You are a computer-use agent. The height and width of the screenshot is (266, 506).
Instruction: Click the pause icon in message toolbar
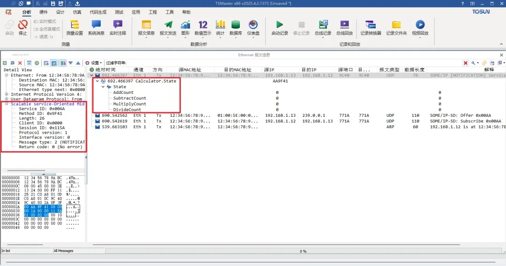pyautogui.click(x=5, y=63)
